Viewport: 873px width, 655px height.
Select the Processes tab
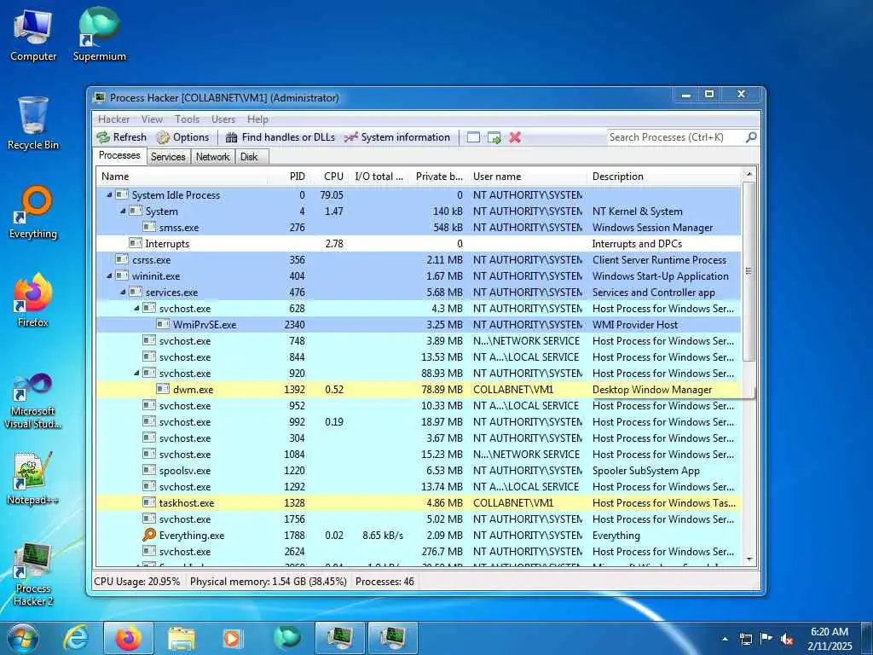point(119,155)
